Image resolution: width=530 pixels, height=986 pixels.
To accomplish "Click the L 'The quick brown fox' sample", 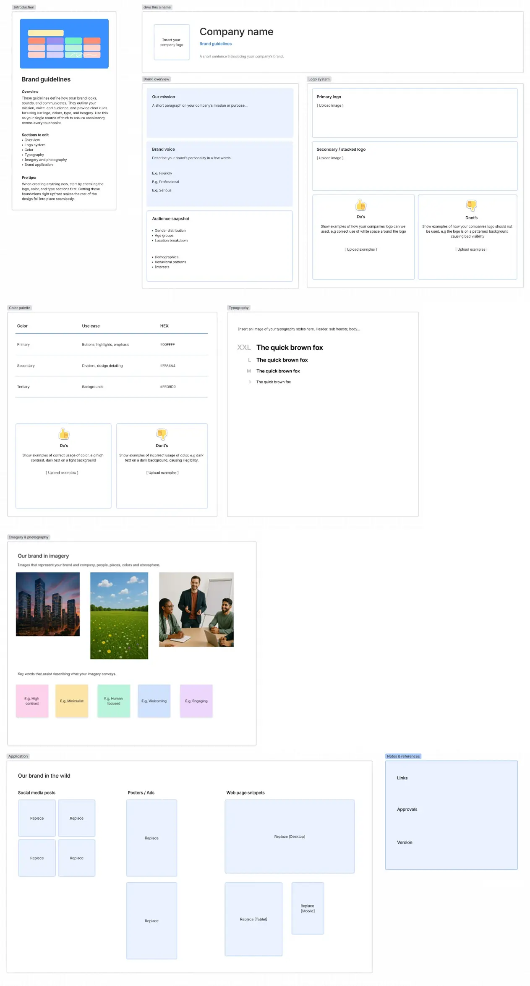I will pos(282,360).
